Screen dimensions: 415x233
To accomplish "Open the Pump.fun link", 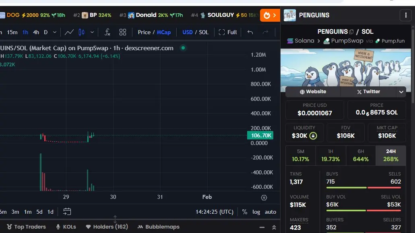I will tap(390, 41).
